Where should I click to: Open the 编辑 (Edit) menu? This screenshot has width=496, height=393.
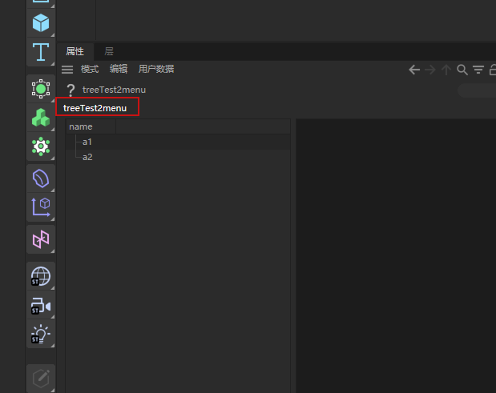click(119, 70)
